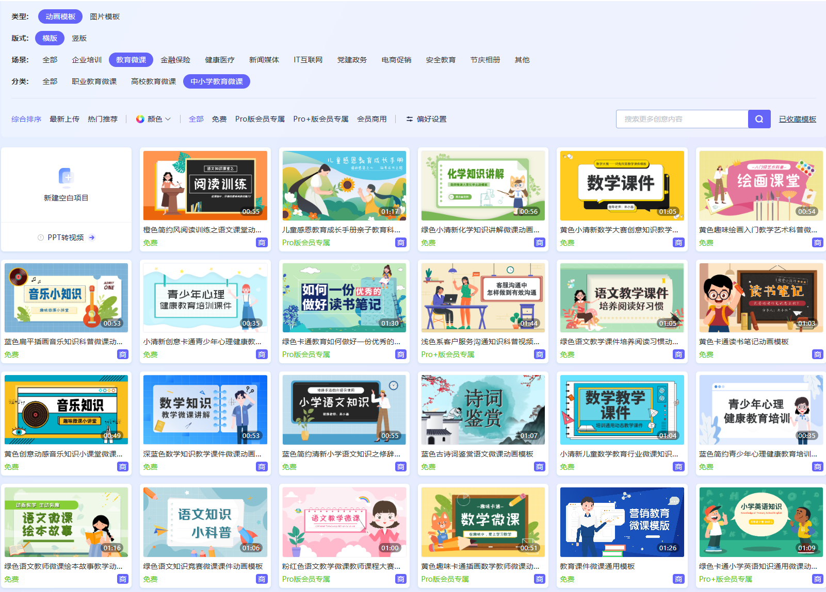This screenshot has width=826, height=592.
Task: Select the 企业培训 scene category
Action: (87, 60)
